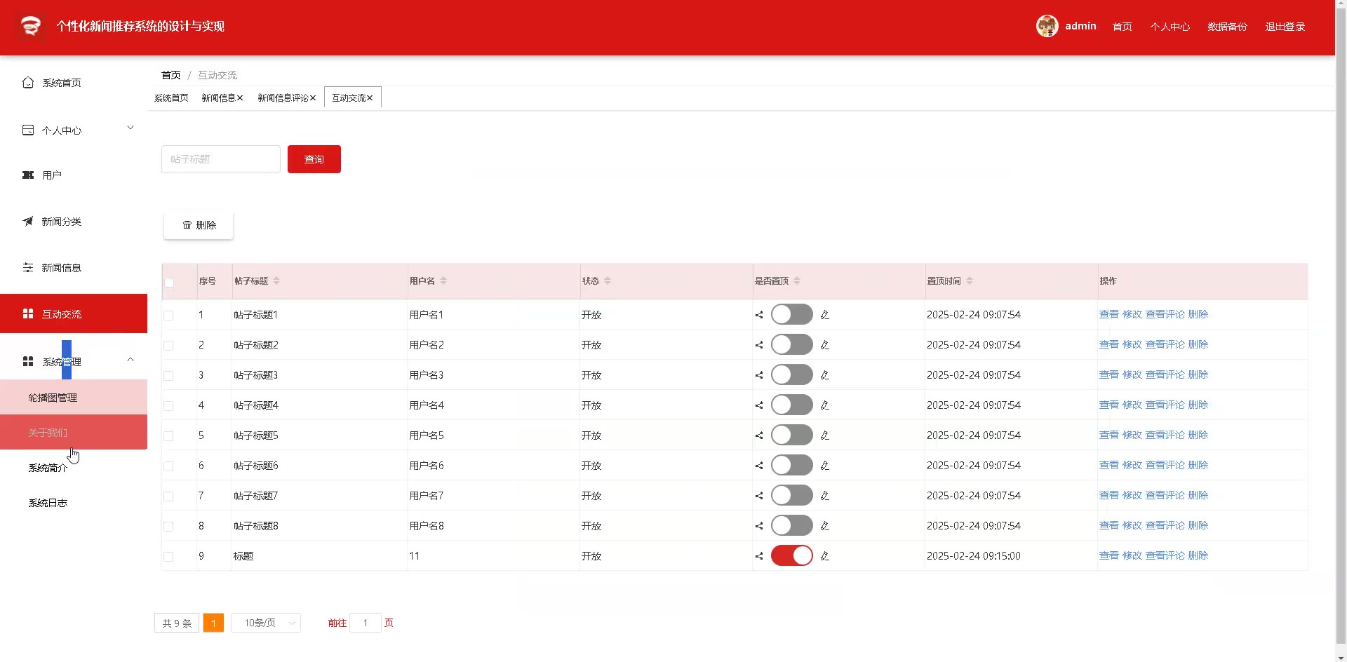Click the 新闻分类 paper plane icon
This screenshot has width=1347, height=662.
(28, 222)
